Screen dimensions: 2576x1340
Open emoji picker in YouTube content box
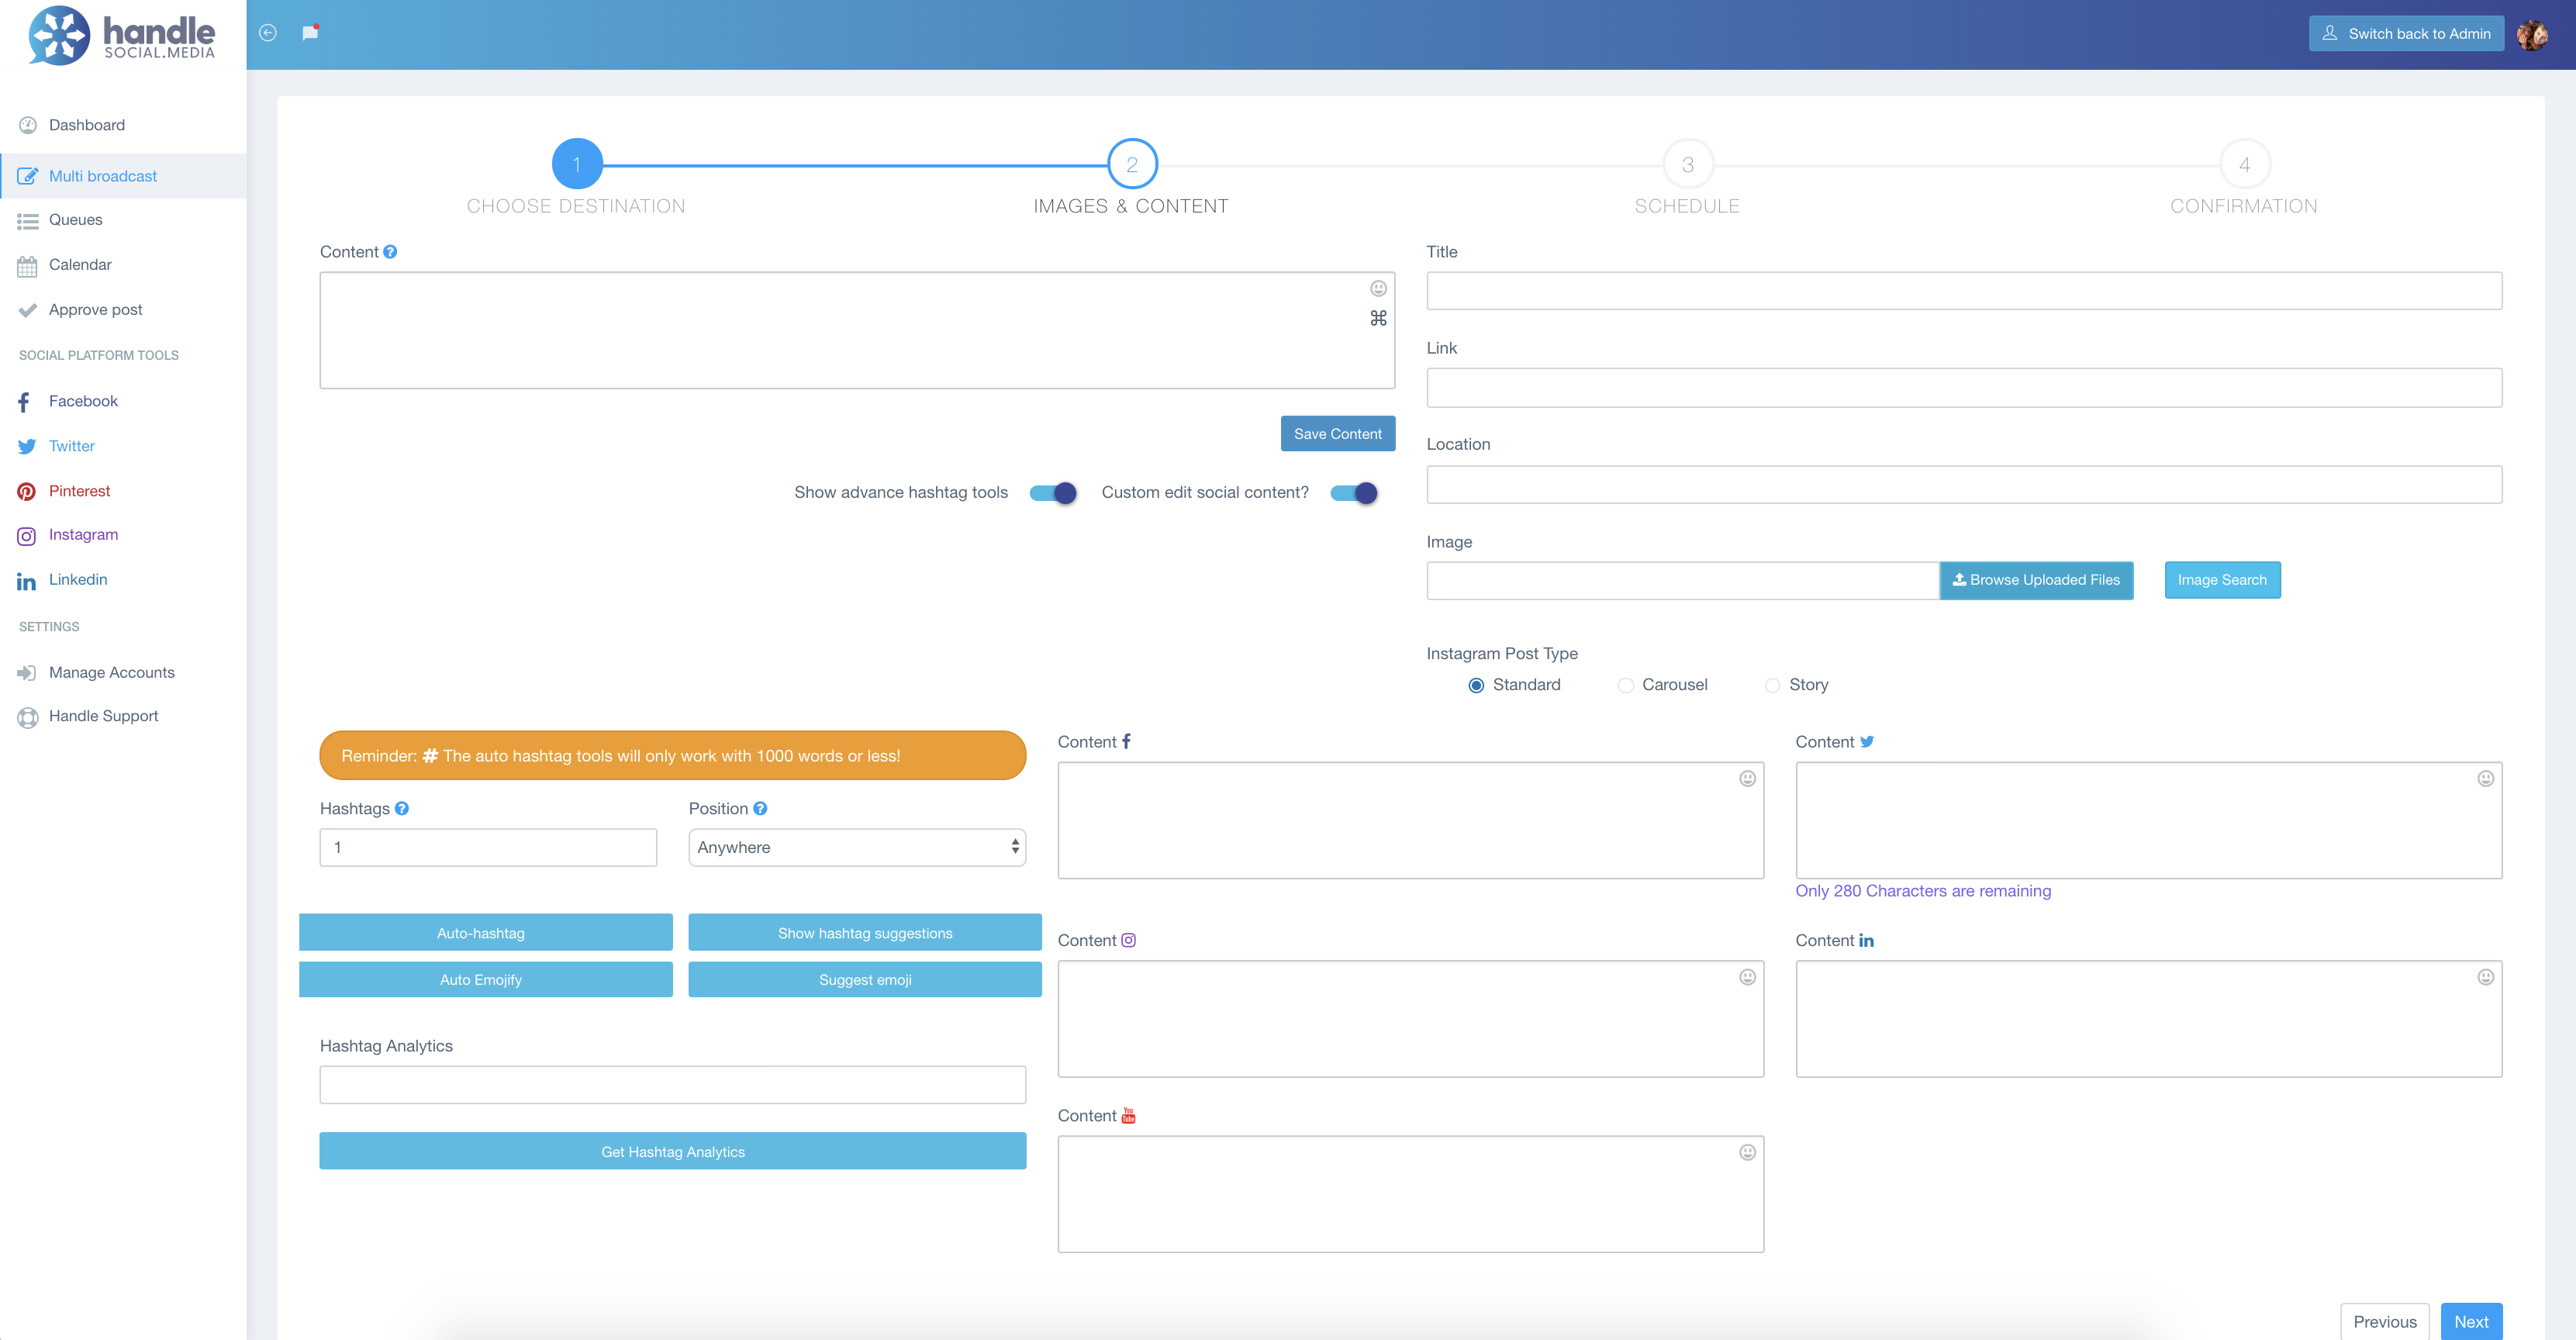tap(1747, 1153)
